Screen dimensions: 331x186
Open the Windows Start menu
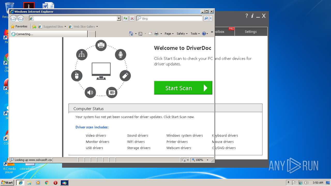coord(7,182)
